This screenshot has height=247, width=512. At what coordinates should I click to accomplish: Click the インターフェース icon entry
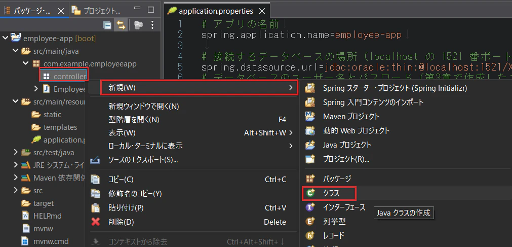(309, 207)
